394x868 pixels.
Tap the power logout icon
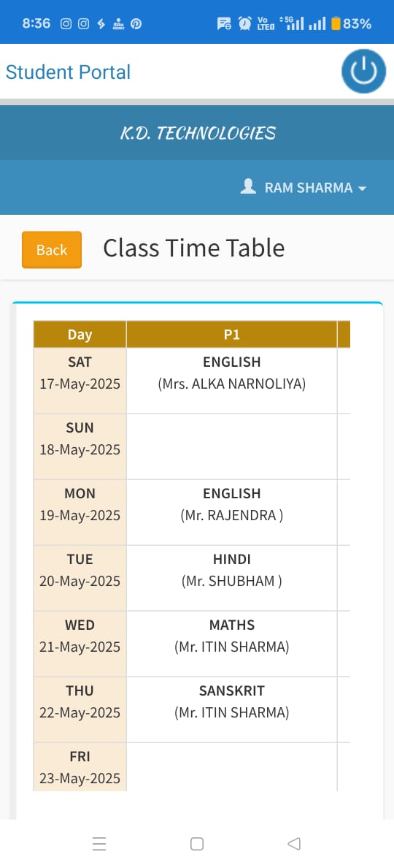[x=363, y=72]
